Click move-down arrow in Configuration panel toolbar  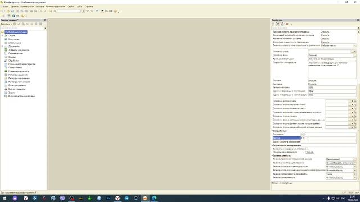[x=36, y=24]
